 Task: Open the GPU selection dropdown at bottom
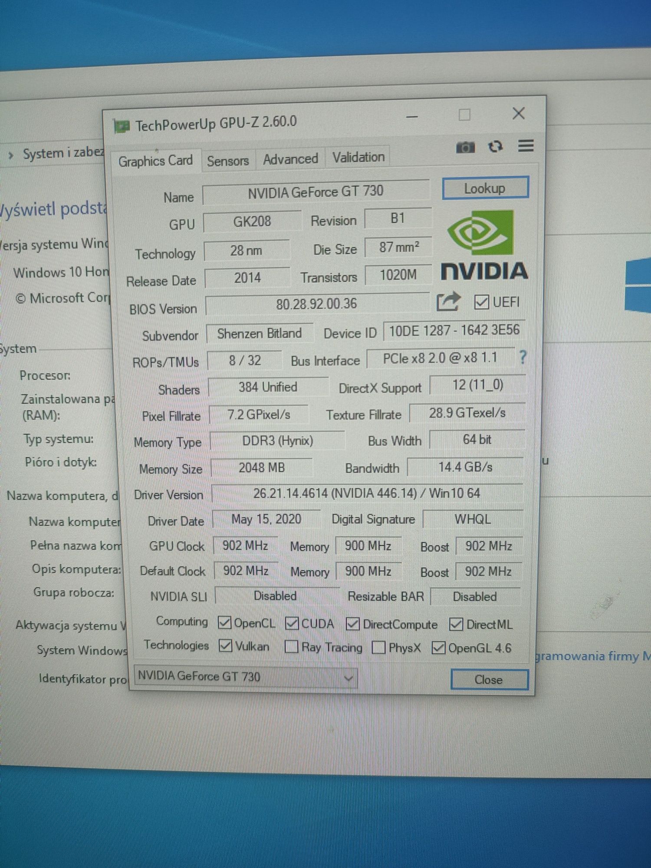246,677
